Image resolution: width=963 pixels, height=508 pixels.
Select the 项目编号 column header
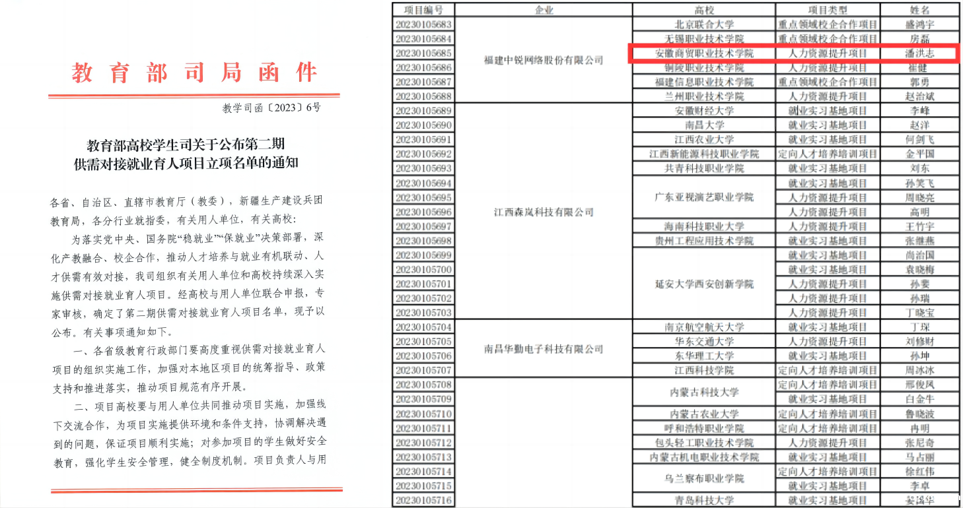point(423,10)
